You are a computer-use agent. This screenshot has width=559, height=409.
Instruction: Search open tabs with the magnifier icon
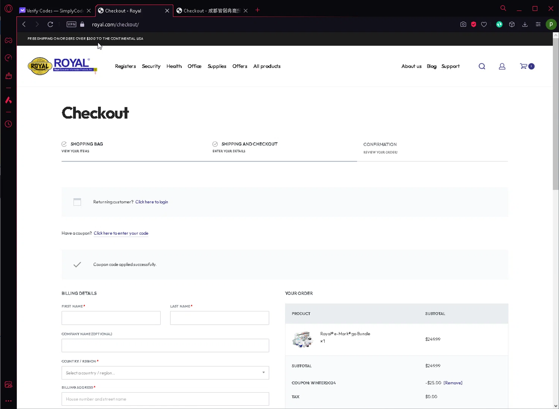click(503, 8)
